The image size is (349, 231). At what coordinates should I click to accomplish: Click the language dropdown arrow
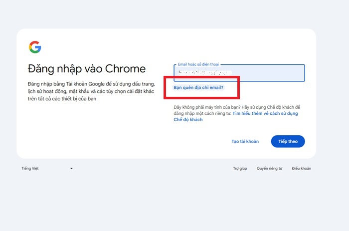tap(71, 169)
